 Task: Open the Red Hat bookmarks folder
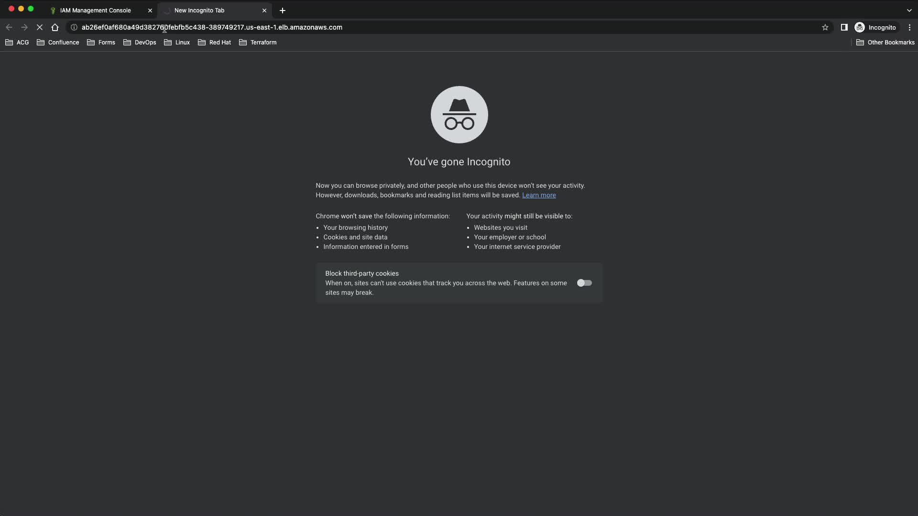pyautogui.click(x=214, y=42)
